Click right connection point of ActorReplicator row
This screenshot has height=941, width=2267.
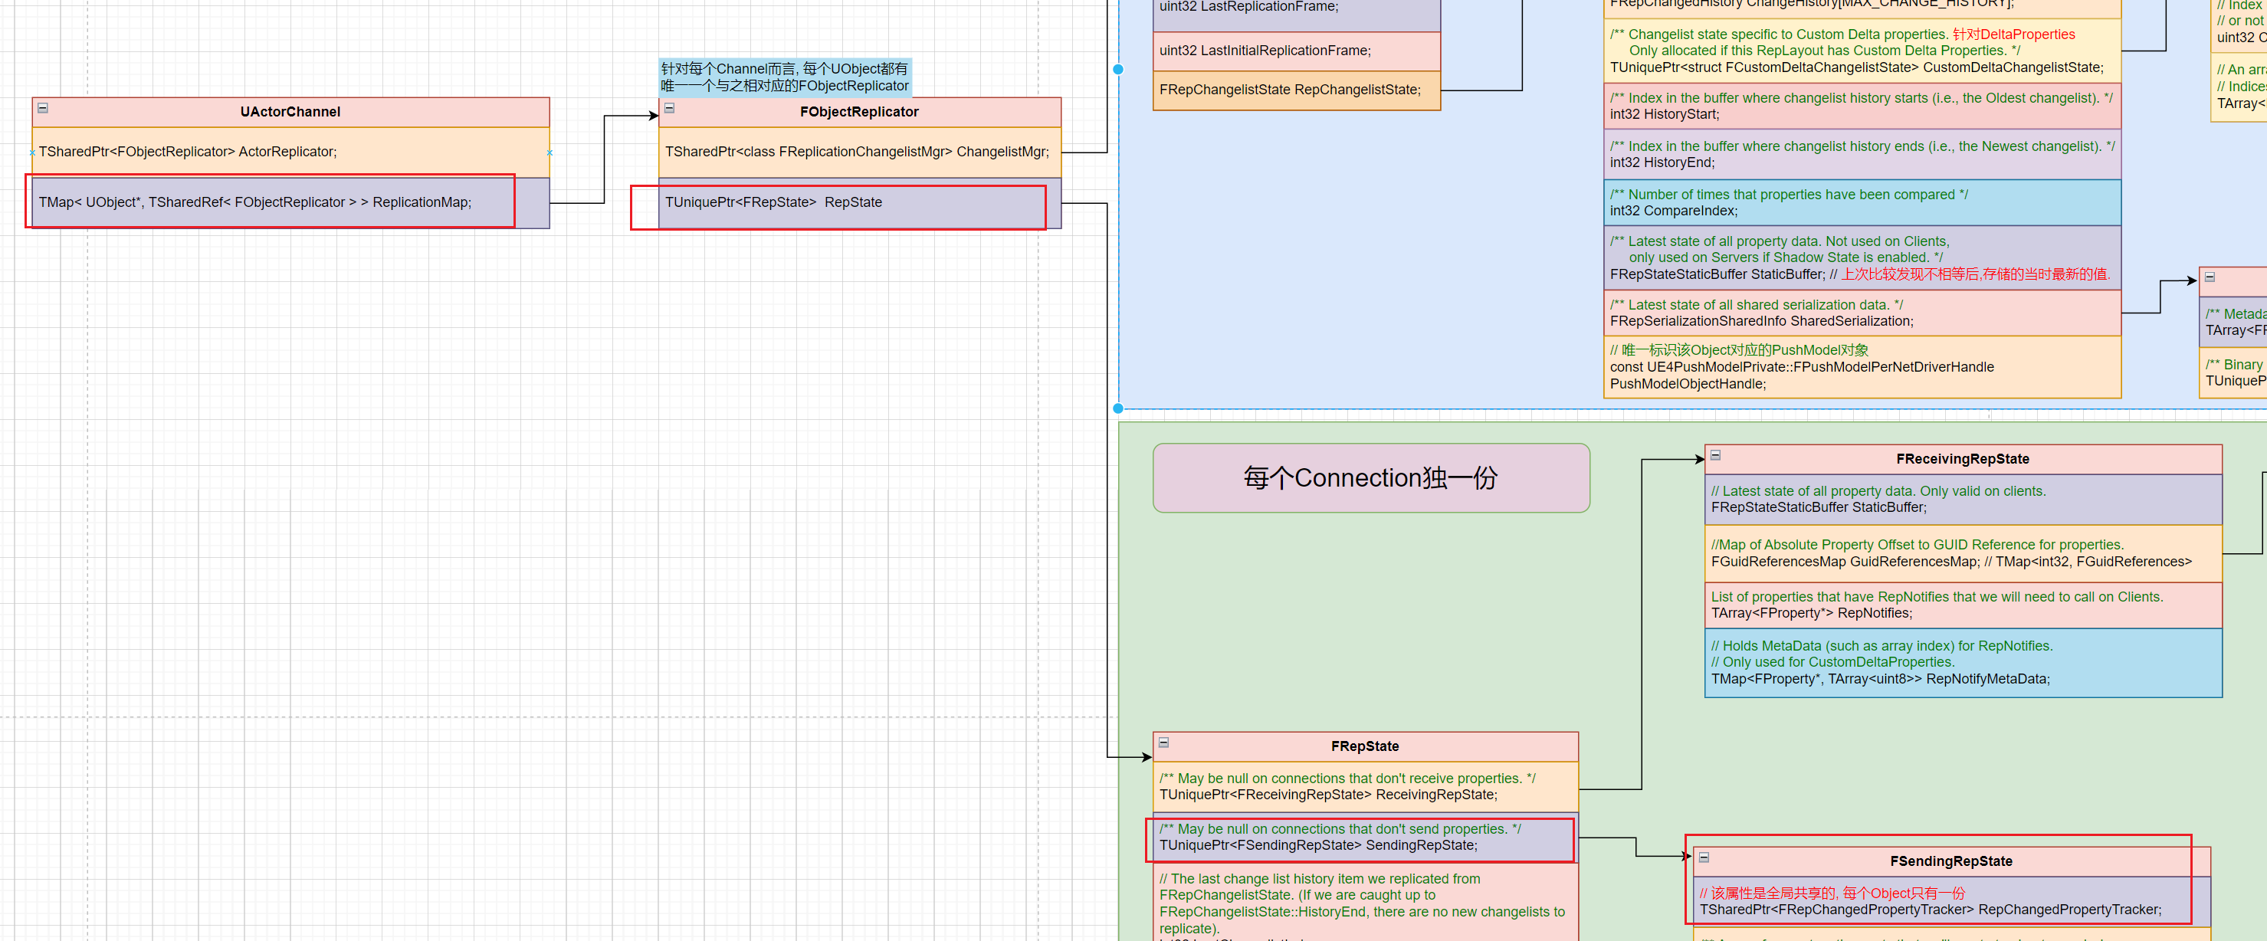click(550, 152)
